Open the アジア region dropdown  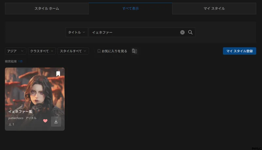pos(15,51)
